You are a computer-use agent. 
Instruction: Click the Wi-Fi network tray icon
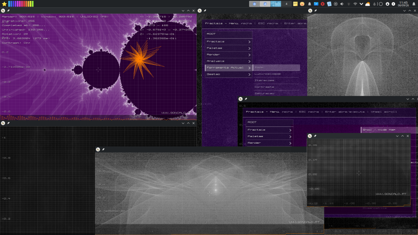[x=355, y=4]
